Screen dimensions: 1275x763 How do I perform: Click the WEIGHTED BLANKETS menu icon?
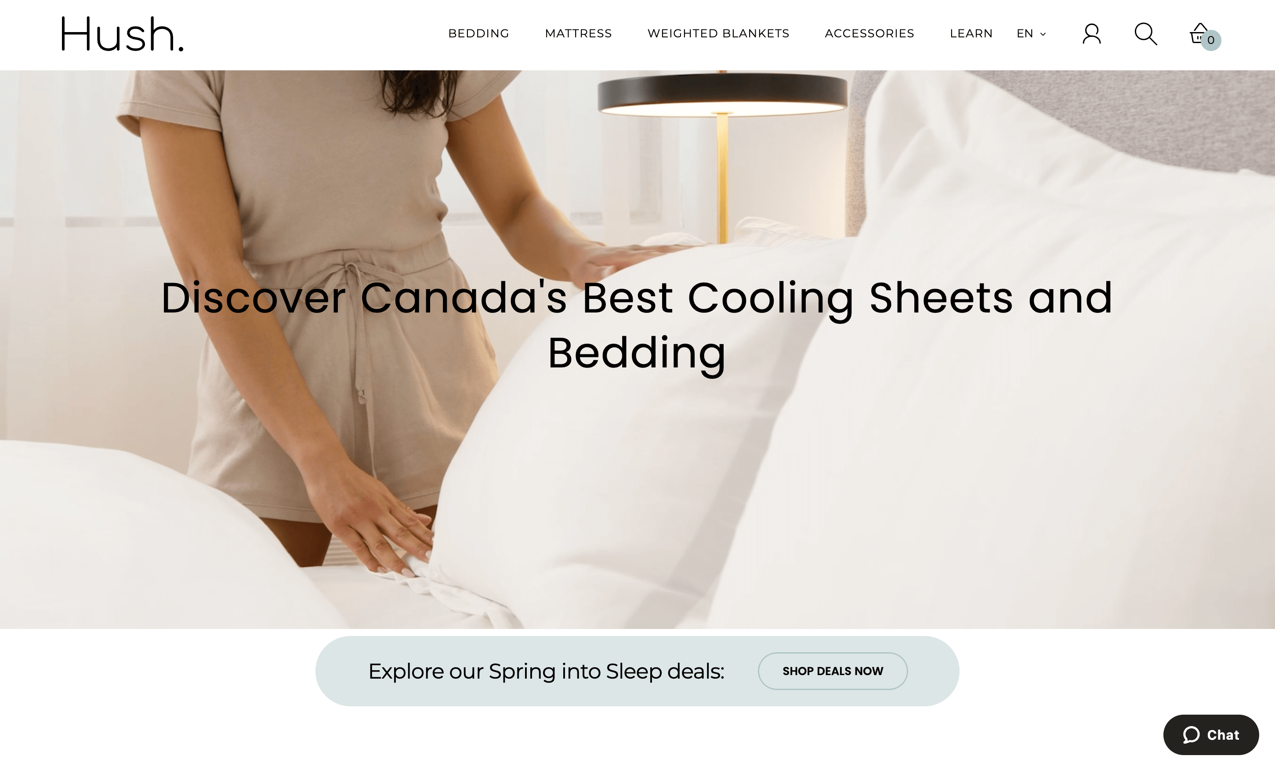tap(718, 33)
